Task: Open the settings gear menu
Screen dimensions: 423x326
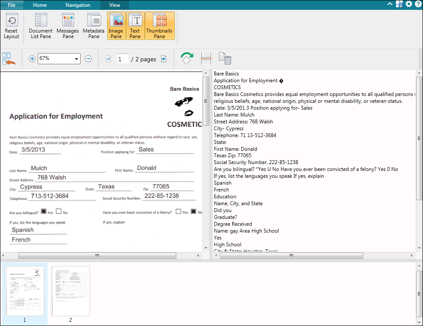Action: 409,4
